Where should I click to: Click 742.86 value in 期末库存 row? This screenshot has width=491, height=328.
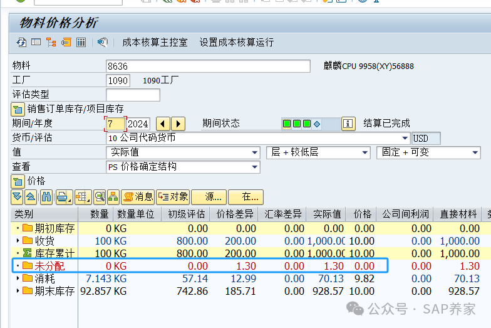point(192,291)
